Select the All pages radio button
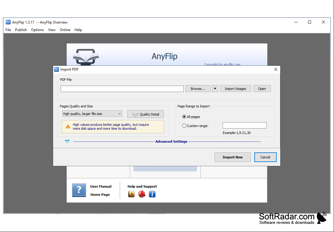Image resolution: width=334 pixels, height=232 pixels. pyautogui.click(x=184, y=117)
